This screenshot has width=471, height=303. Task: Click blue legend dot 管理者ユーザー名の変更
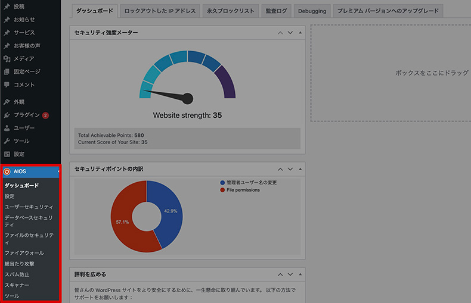click(x=222, y=182)
